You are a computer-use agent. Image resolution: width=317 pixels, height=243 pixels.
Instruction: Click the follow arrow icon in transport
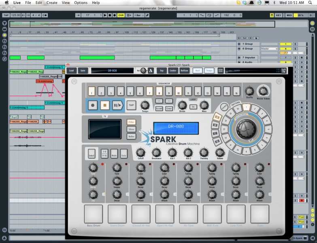pos(78,15)
